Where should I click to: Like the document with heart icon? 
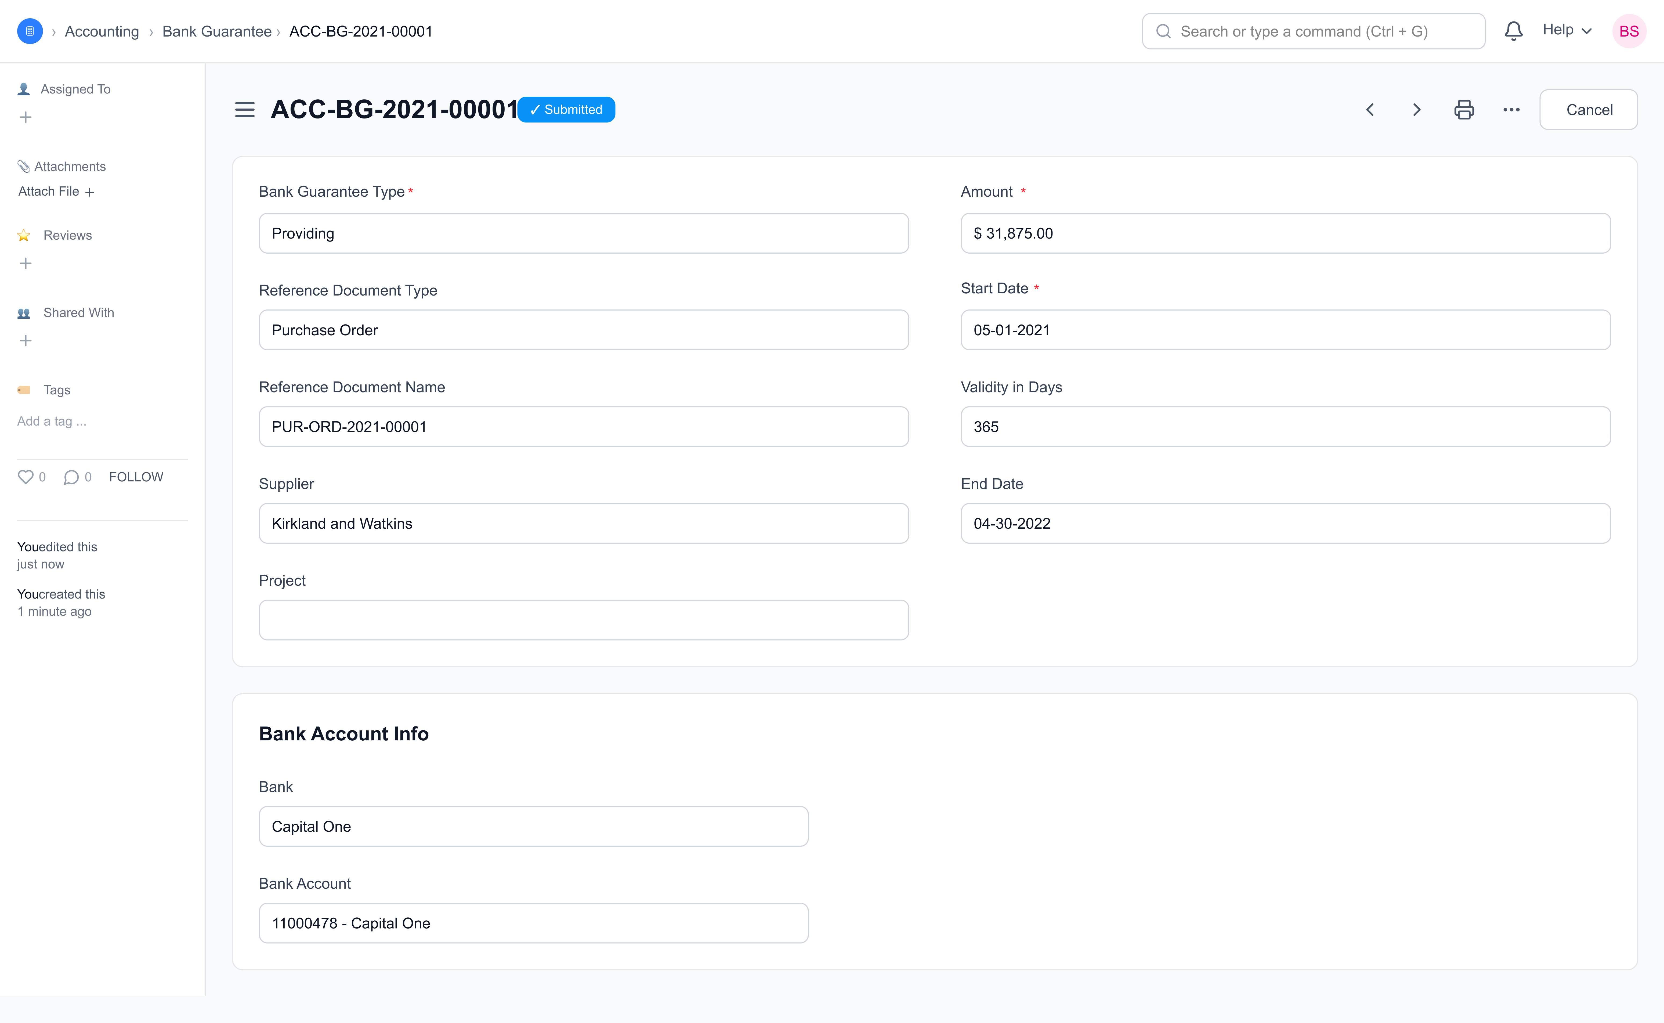pos(26,477)
